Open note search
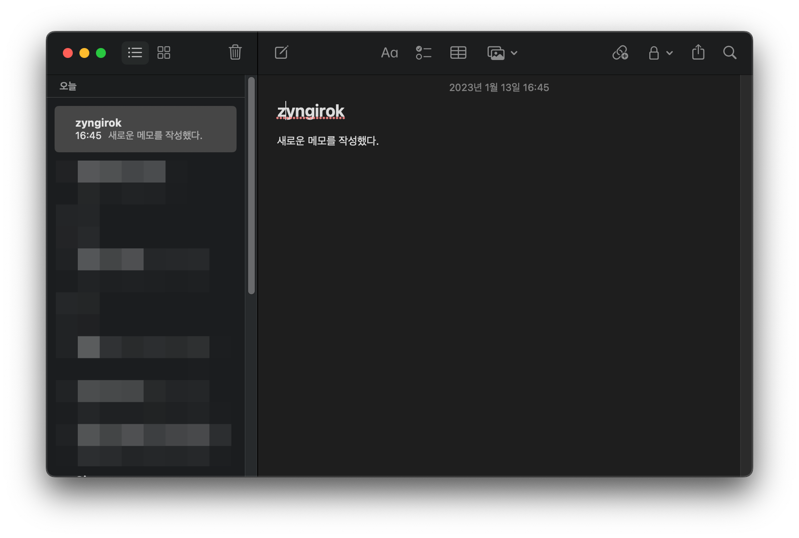 (x=730, y=53)
